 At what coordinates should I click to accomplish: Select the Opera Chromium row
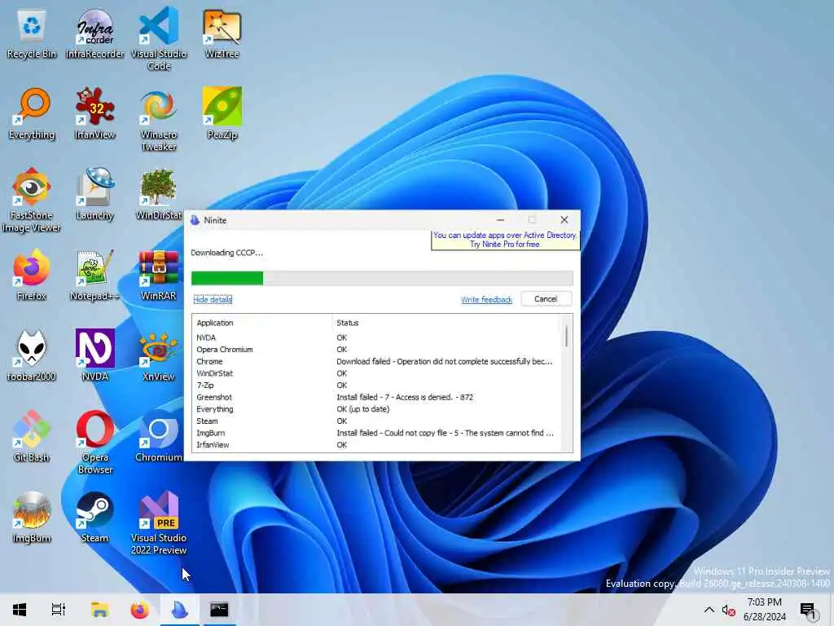375,350
